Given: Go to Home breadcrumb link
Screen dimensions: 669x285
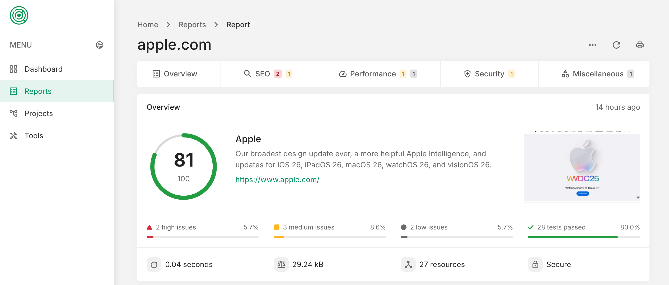Looking at the screenshot, I should (148, 25).
